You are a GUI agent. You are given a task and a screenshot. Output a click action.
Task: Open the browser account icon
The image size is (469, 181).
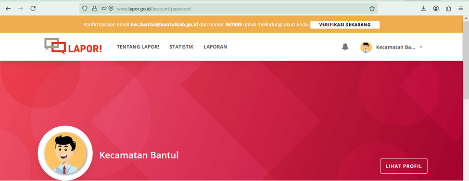coord(436,9)
